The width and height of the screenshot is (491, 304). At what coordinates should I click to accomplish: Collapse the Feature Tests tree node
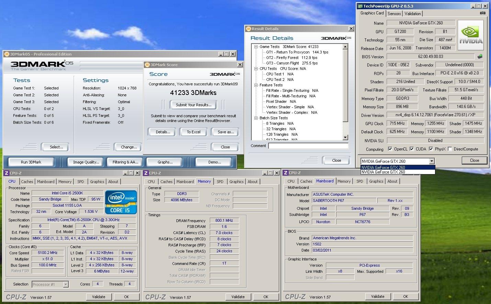click(x=256, y=85)
